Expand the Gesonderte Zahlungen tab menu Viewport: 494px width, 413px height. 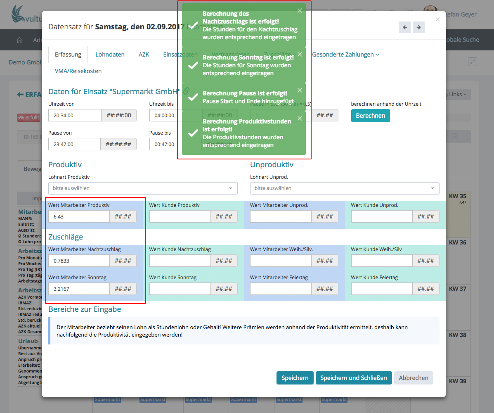(345, 55)
